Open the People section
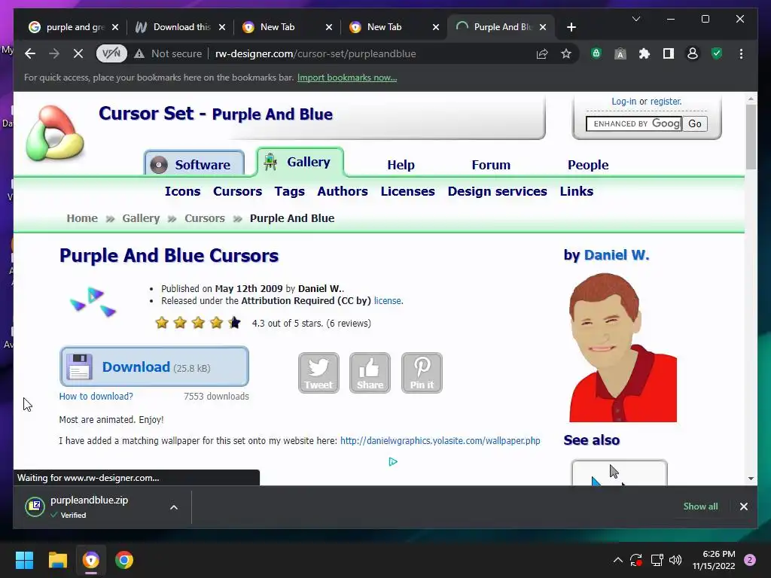The image size is (771, 578). click(587, 165)
